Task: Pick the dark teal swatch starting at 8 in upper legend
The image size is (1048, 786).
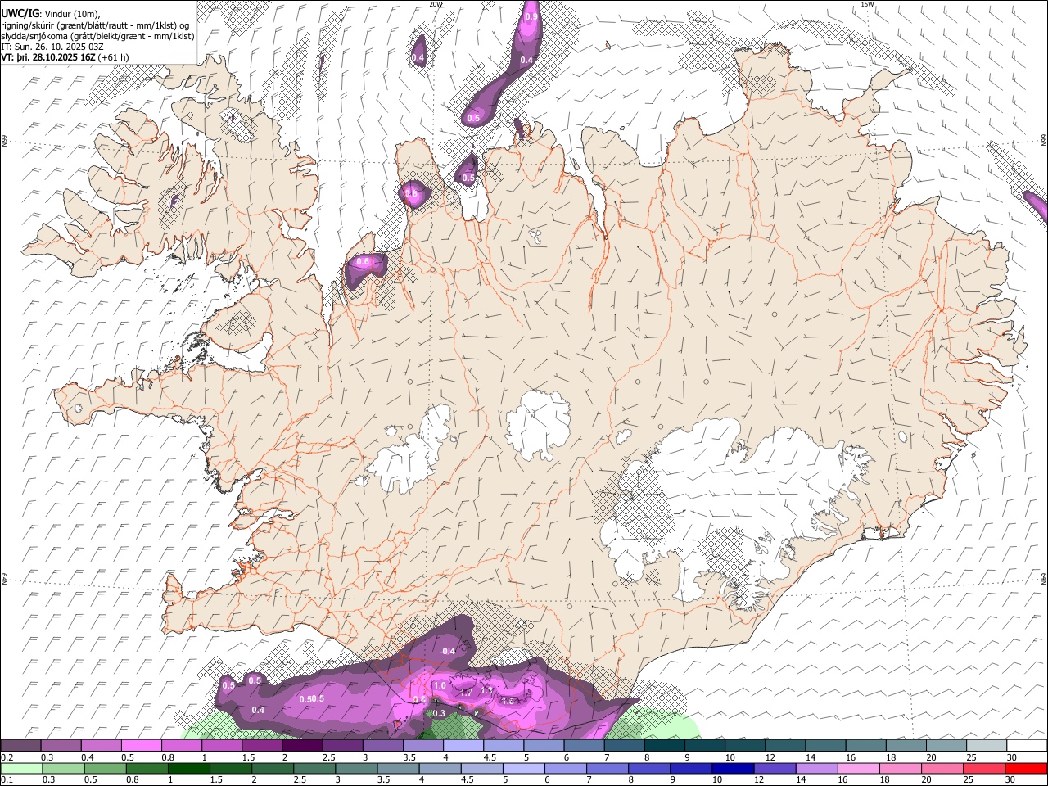Action: (665, 746)
